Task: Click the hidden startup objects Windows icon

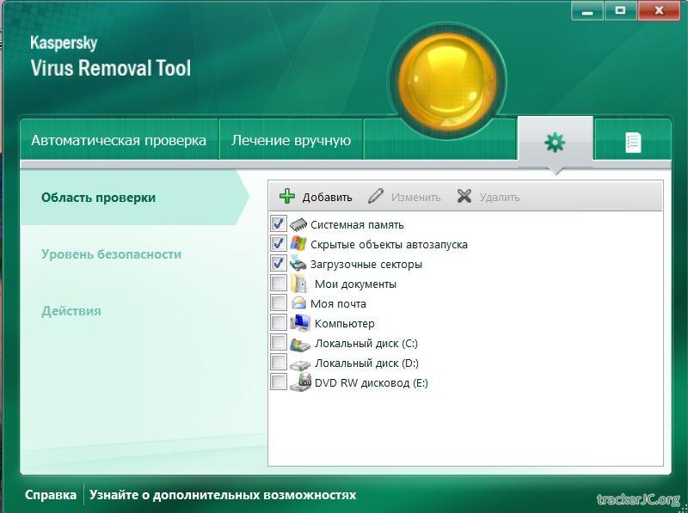Action: tap(298, 244)
